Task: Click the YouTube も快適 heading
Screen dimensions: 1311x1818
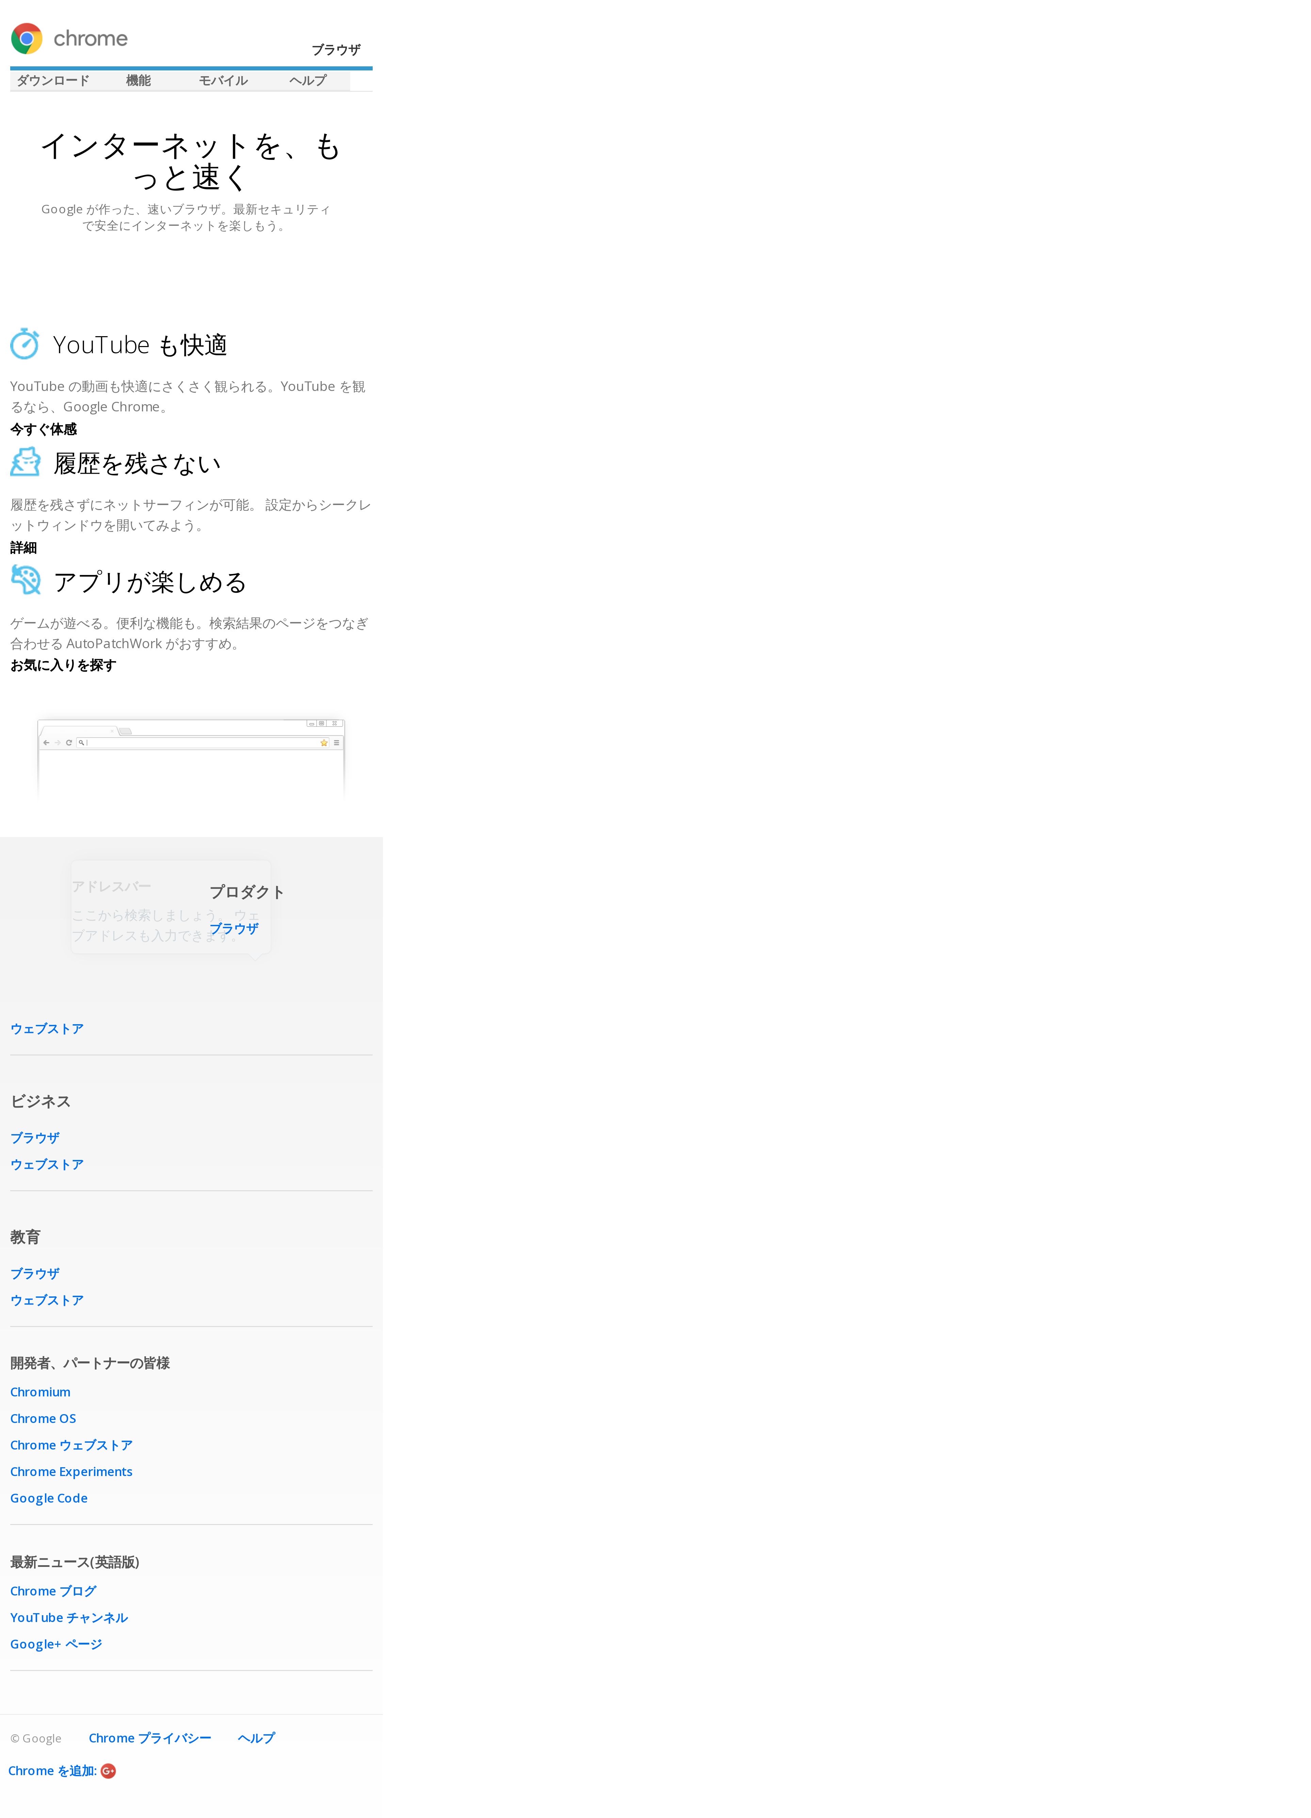Action: pos(140,345)
